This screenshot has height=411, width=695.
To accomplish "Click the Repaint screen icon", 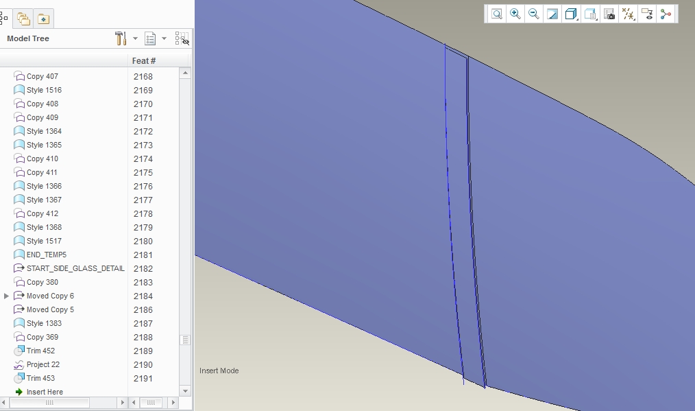I will pos(552,14).
